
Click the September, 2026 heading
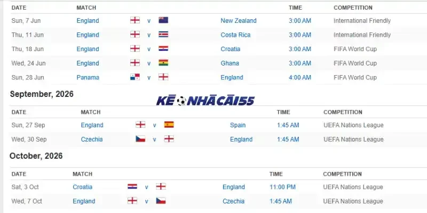tap(42, 94)
